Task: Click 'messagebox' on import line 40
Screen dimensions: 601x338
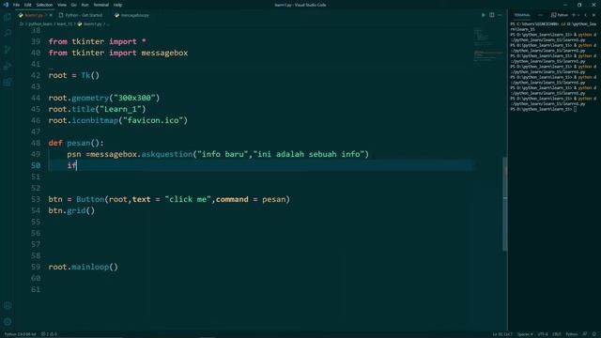Action: click(164, 53)
